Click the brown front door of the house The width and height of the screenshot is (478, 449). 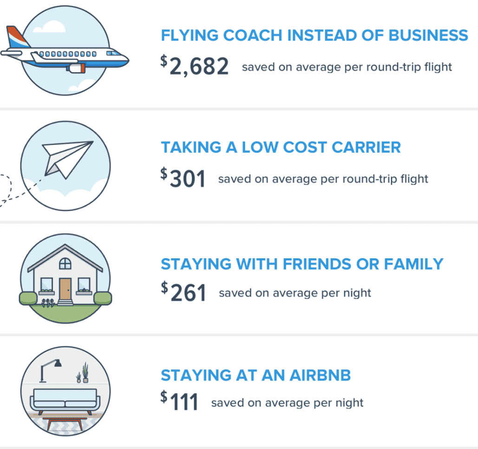[65, 289]
